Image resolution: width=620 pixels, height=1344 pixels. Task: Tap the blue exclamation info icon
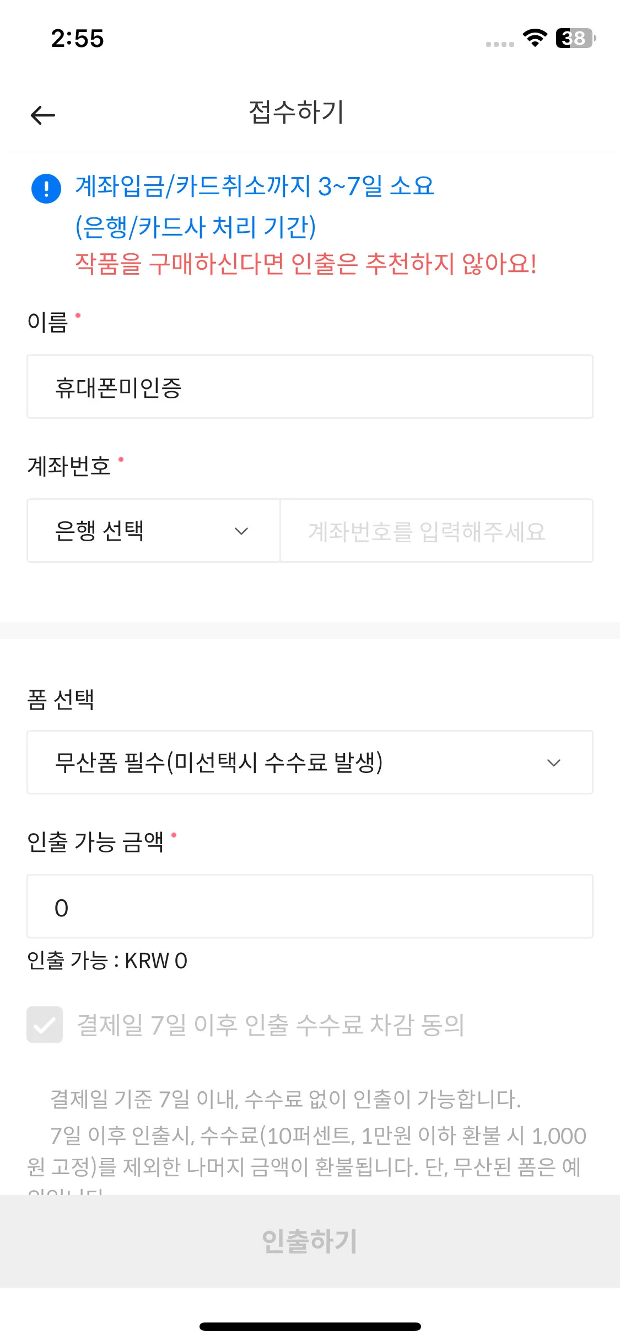tap(46, 189)
